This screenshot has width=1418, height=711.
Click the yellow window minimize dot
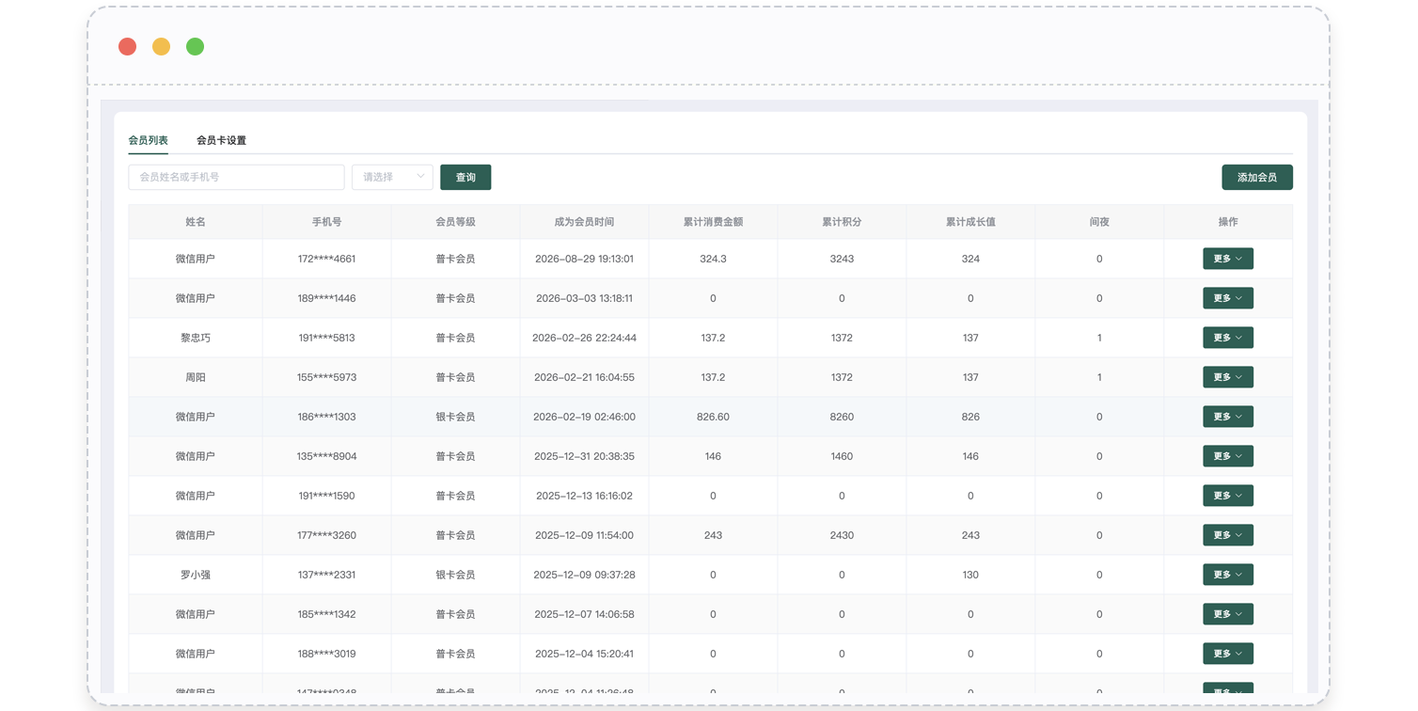pyautogui.click(x=162, y=46)
